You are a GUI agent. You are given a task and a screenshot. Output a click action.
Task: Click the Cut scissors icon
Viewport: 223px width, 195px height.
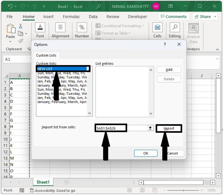20,26
